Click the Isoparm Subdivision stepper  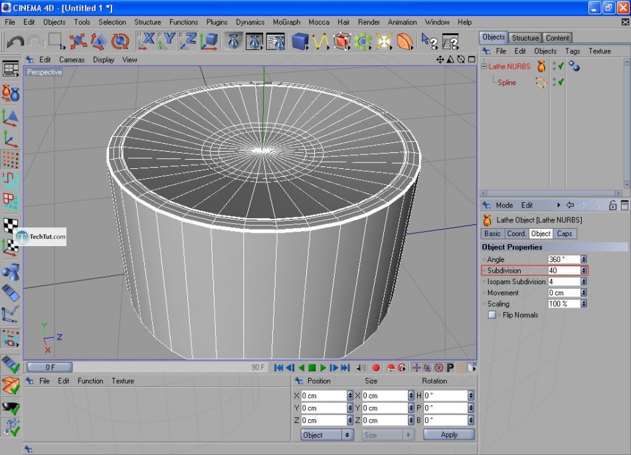584,281
